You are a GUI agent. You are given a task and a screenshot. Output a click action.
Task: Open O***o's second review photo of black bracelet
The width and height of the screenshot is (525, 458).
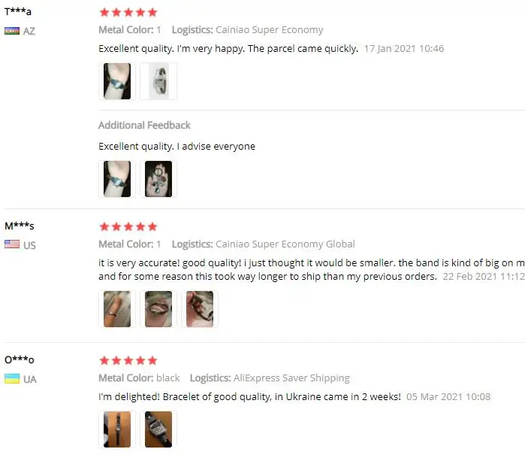click(158, 429)
